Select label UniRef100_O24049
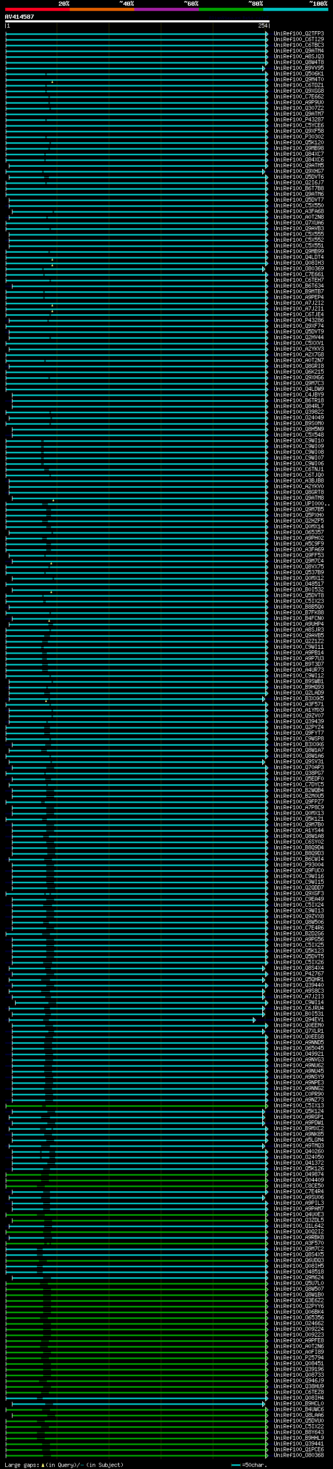Screen dimensions: 333x1469 [x=298, y=418]
